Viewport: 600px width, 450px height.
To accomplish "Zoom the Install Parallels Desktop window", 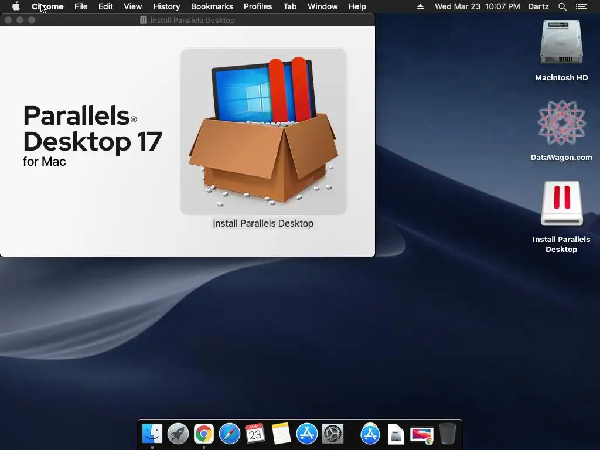I will tap(32, 20).
